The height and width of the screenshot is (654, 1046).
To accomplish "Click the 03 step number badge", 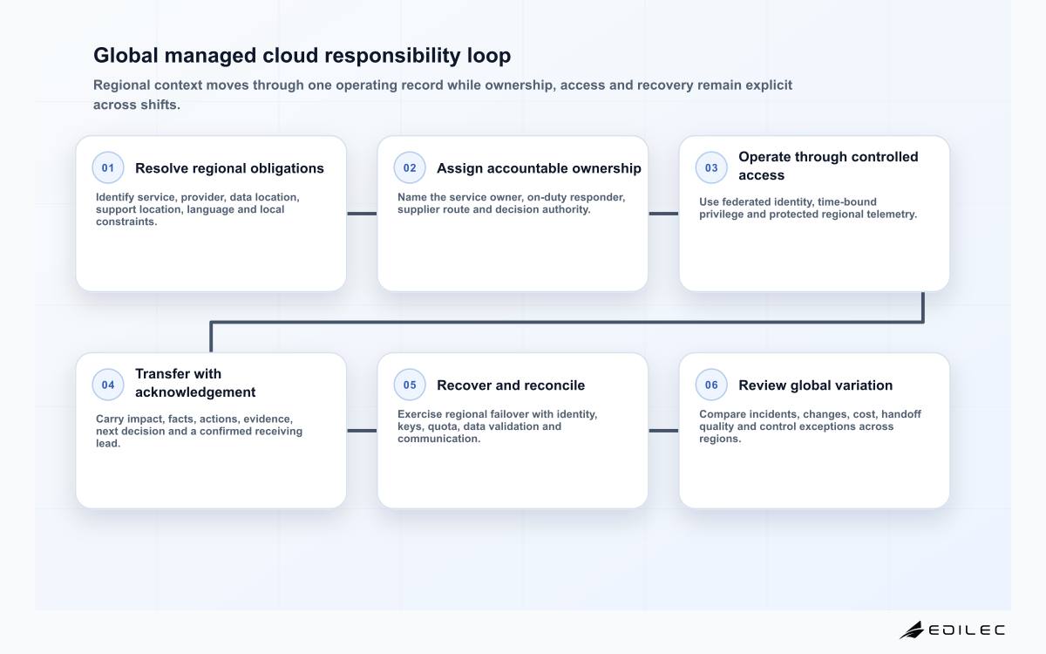I will (x=711, y=167).
